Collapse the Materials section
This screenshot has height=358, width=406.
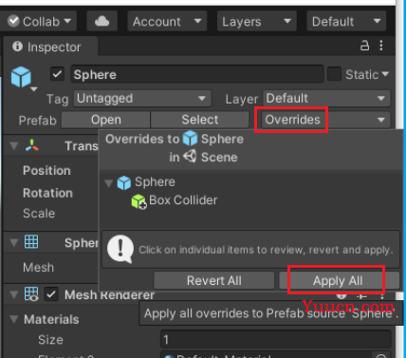point(14,319)
